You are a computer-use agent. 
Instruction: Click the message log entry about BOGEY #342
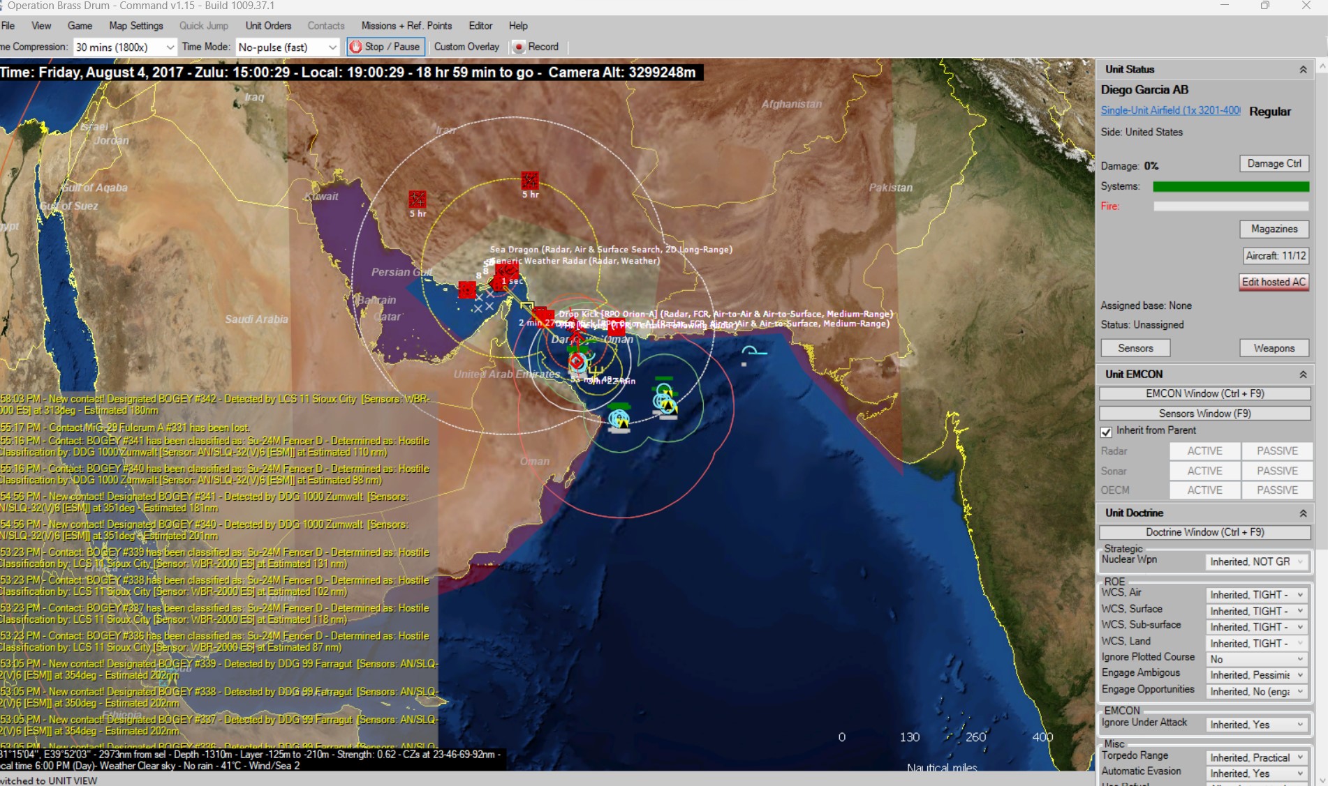(x=215, y=405)
